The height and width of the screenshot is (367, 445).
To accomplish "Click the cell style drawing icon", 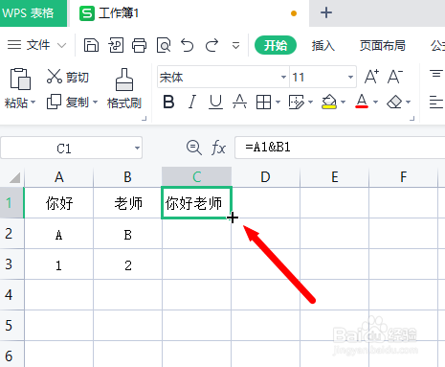I will coord(297,103).
